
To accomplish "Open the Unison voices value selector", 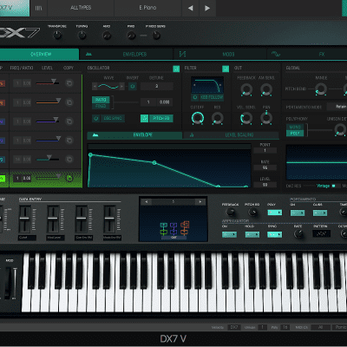I will (262, 327).
